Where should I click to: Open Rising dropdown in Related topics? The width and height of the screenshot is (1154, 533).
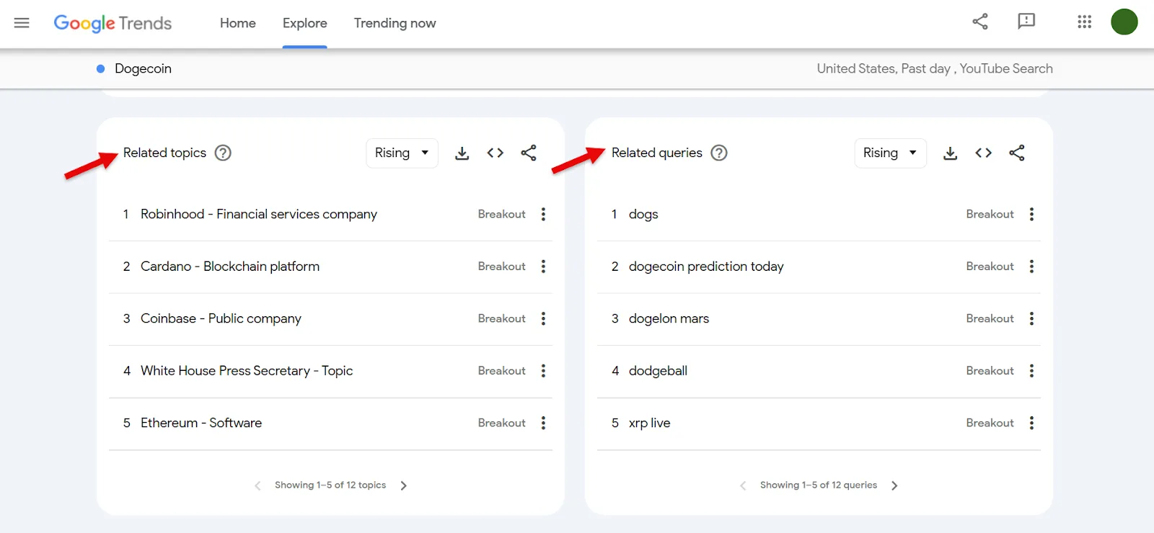[402, 153]
